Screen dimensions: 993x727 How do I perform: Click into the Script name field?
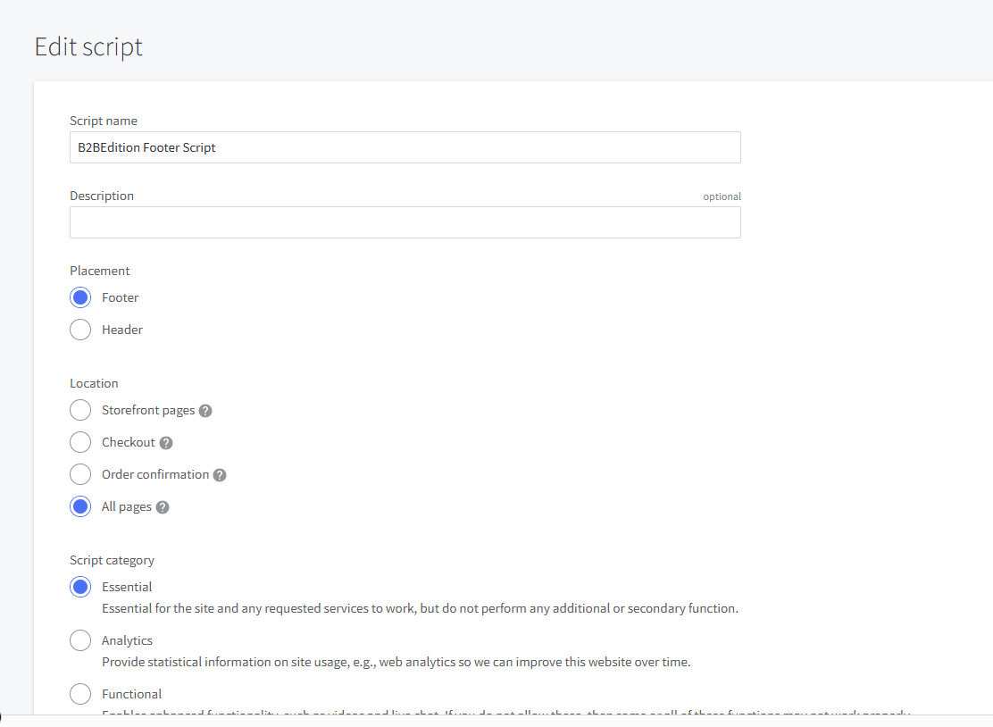point(405,147)
